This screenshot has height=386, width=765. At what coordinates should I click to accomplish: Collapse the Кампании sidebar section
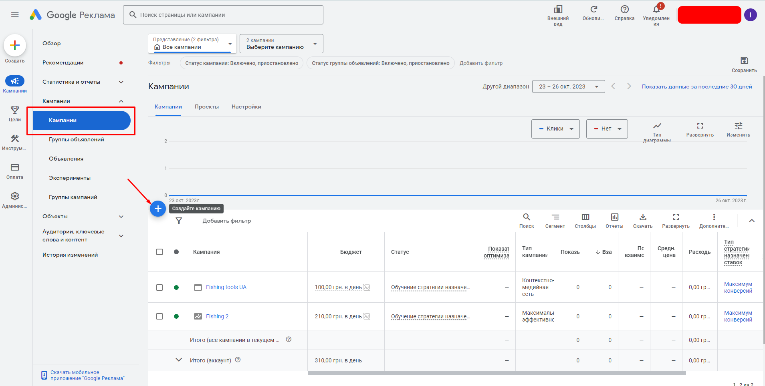121,101
